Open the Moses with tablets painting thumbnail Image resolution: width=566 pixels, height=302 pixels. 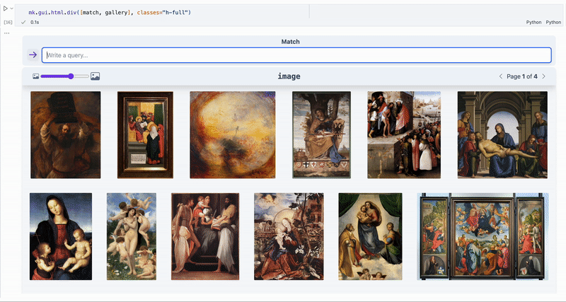pyautogui.click(x=65, y=134)
